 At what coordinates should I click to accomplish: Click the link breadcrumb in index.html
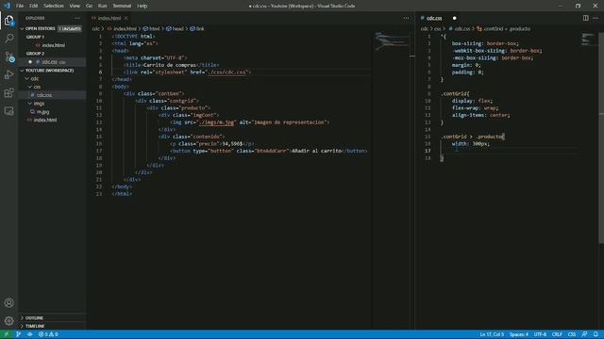coord(197,29)
